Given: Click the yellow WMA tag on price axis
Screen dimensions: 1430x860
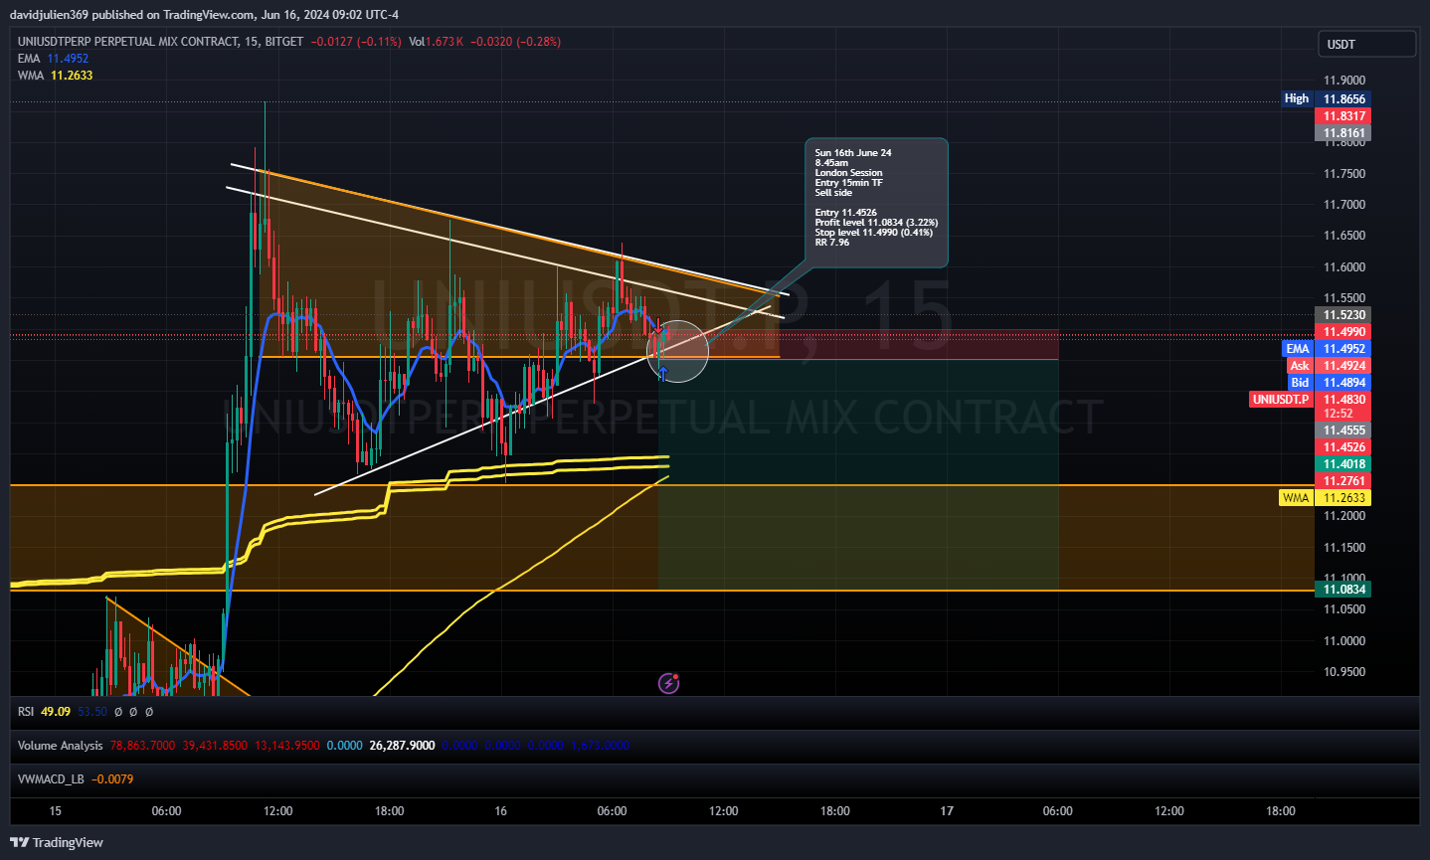Looking at the screenshot, I should pyautogui.click(x=1296, y=498).
